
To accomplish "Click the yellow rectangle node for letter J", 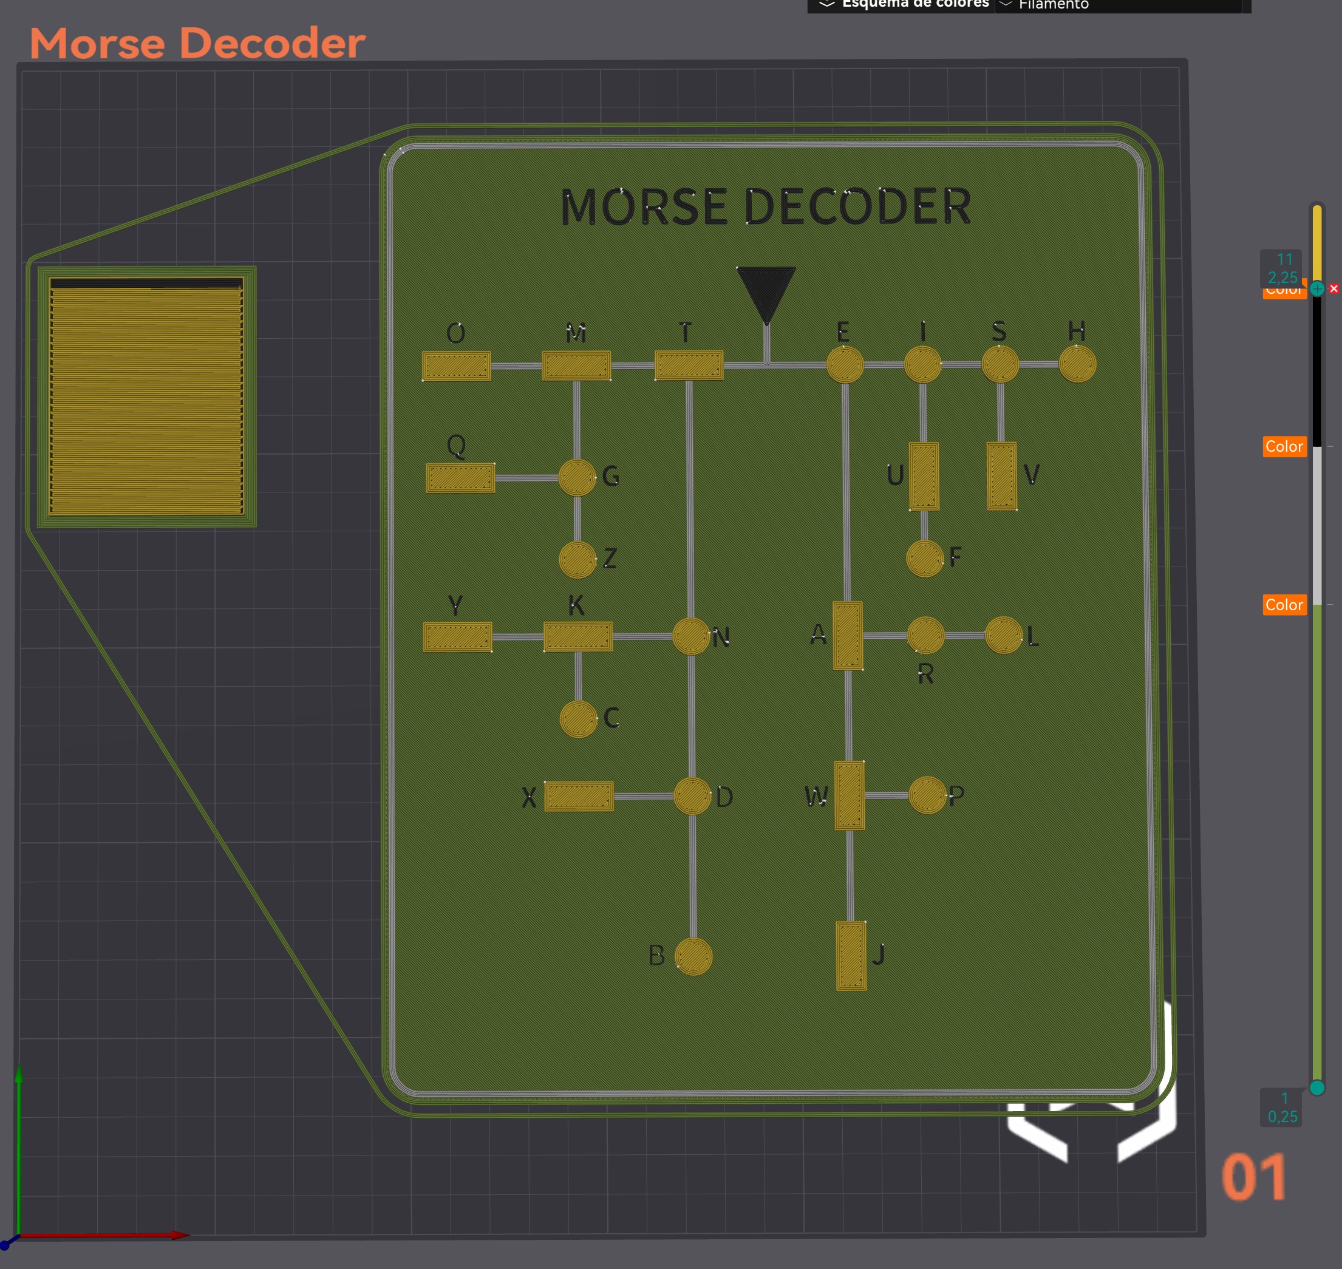I will 851,956.
